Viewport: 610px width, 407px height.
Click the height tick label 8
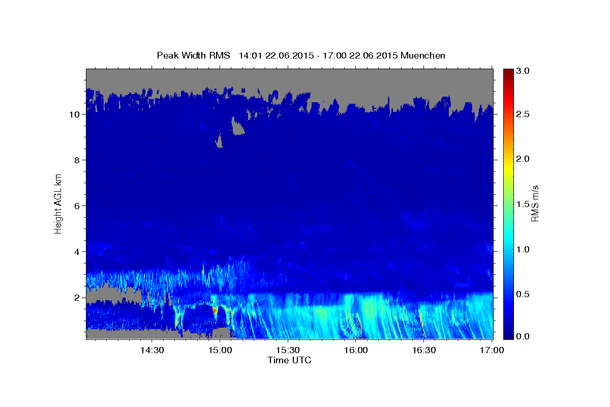[77, 160]
